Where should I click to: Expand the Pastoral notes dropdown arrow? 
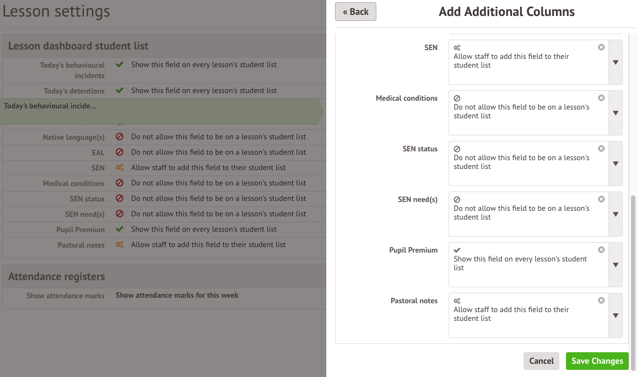tap(616, 316)
